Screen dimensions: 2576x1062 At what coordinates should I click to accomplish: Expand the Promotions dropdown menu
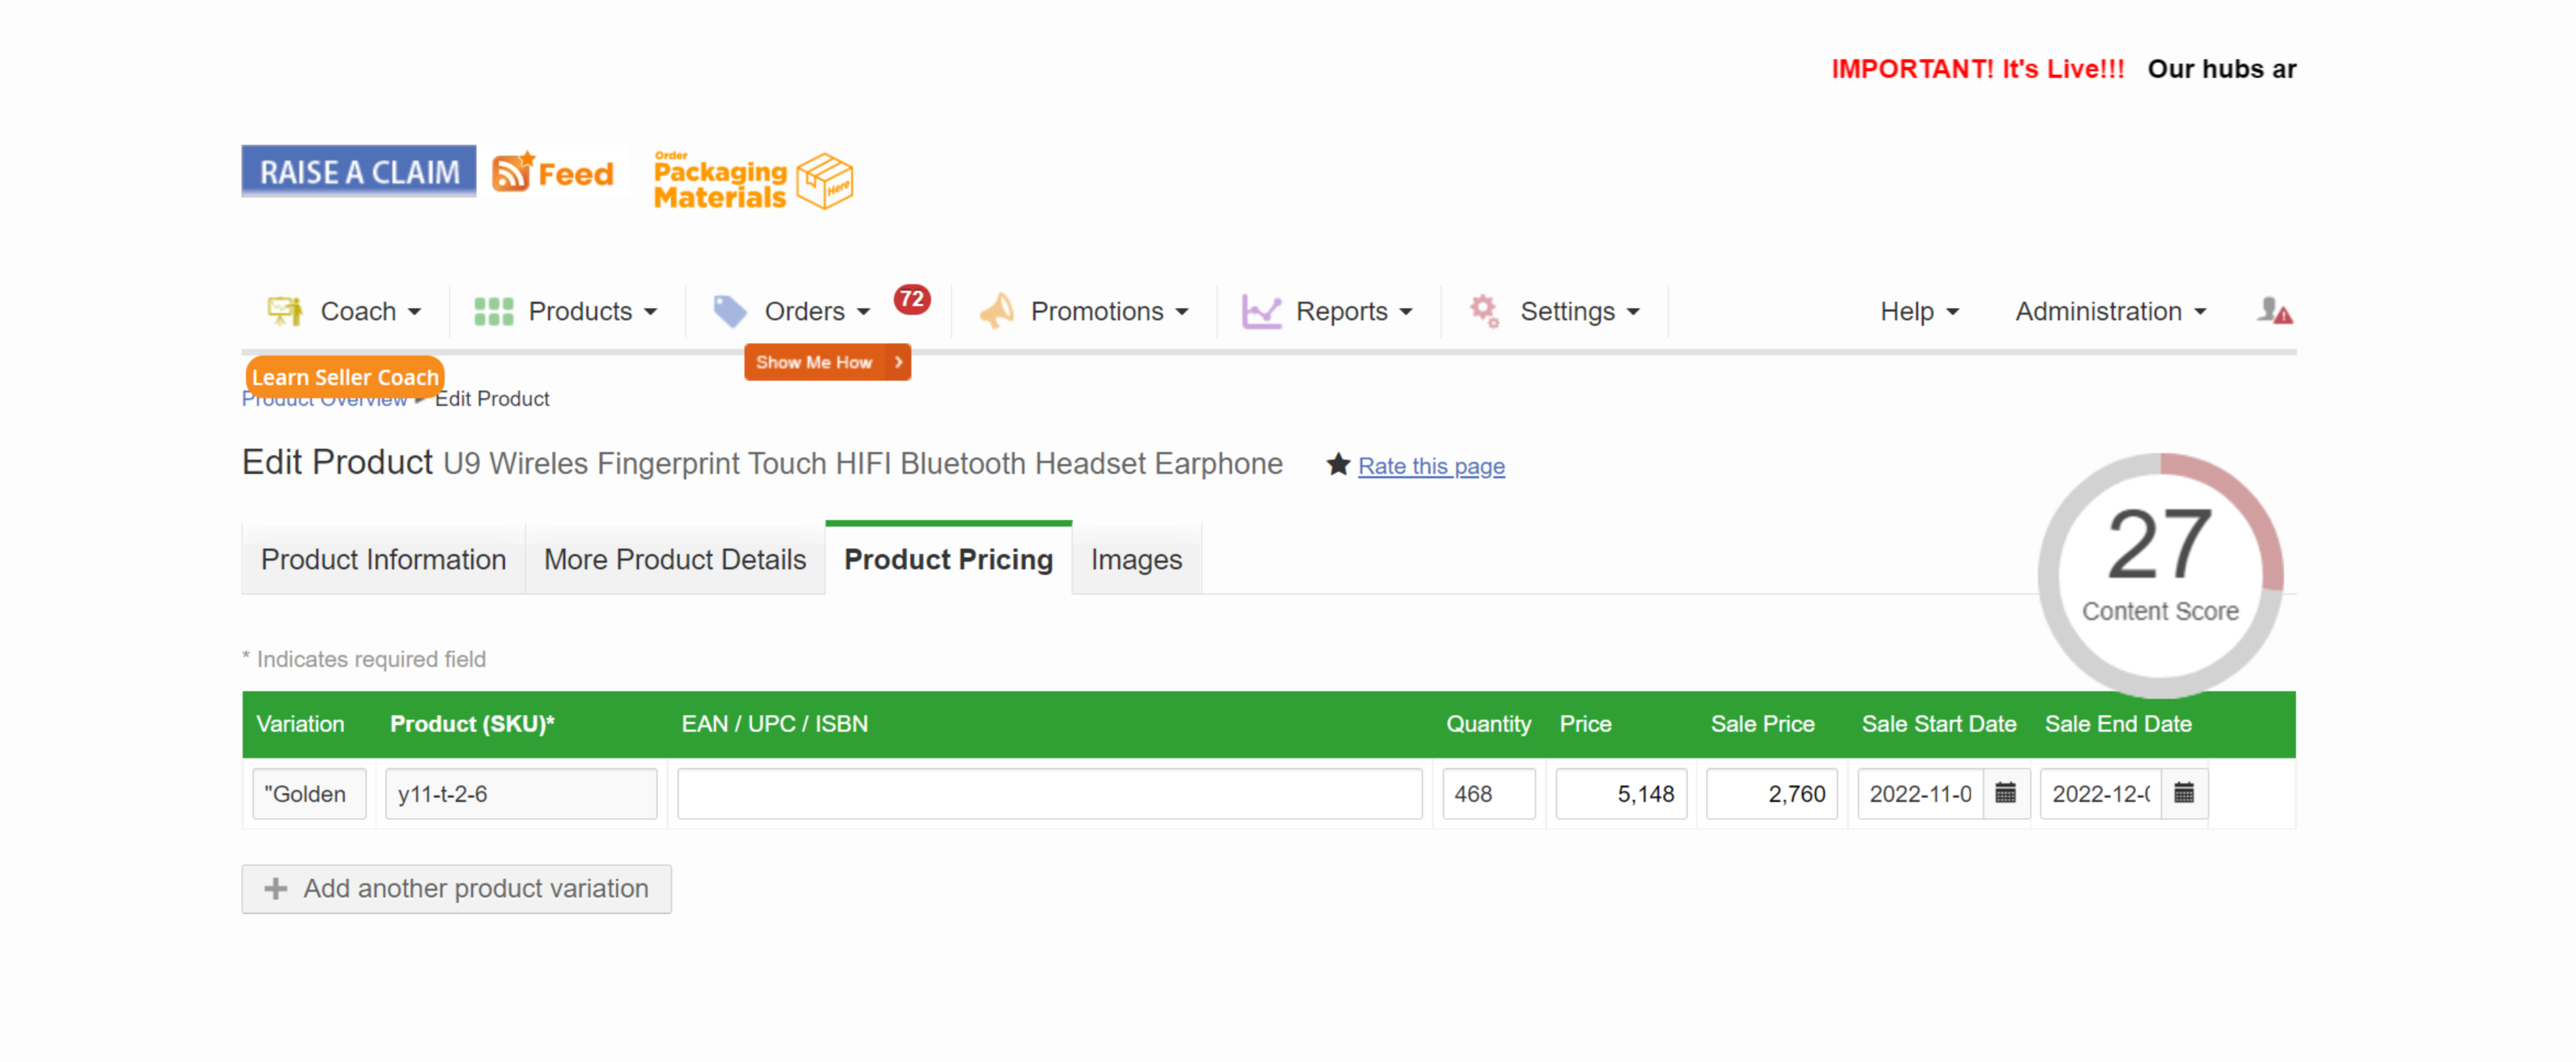(1109, 312)
